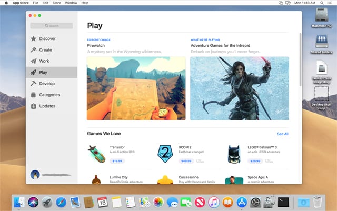337x211 pixels.
Task: Open the Transistor game app icon
Action: (x=96, y=153)
